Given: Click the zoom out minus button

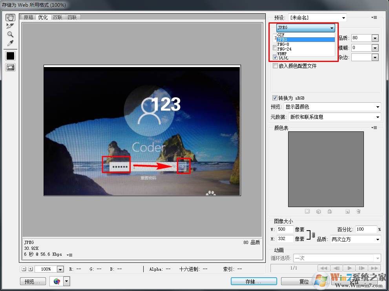Looking at the screenshot, I should (24, 269).
